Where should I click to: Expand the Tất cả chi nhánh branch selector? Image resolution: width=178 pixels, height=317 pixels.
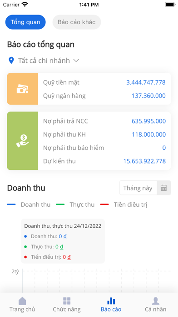44,61
